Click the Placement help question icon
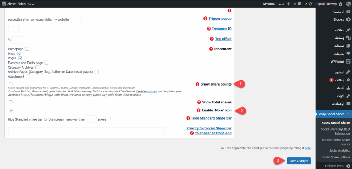The height and width of the screenshot is (169, 352). click(211, 49)
